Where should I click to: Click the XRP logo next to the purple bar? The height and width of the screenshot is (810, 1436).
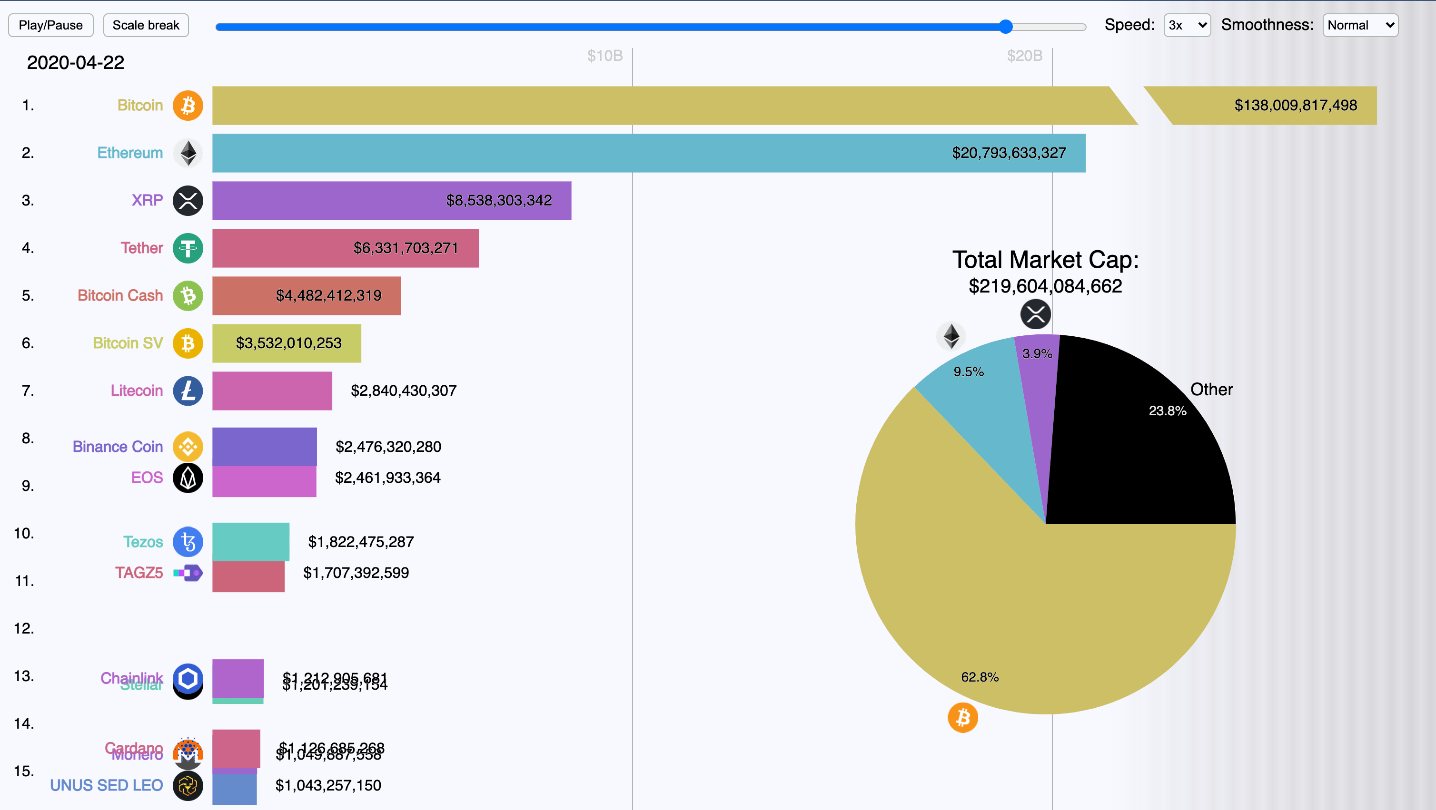pyautogui.click(x=188, y=201)
